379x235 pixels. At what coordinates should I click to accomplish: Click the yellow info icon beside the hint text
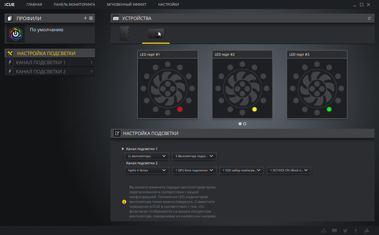124,202
